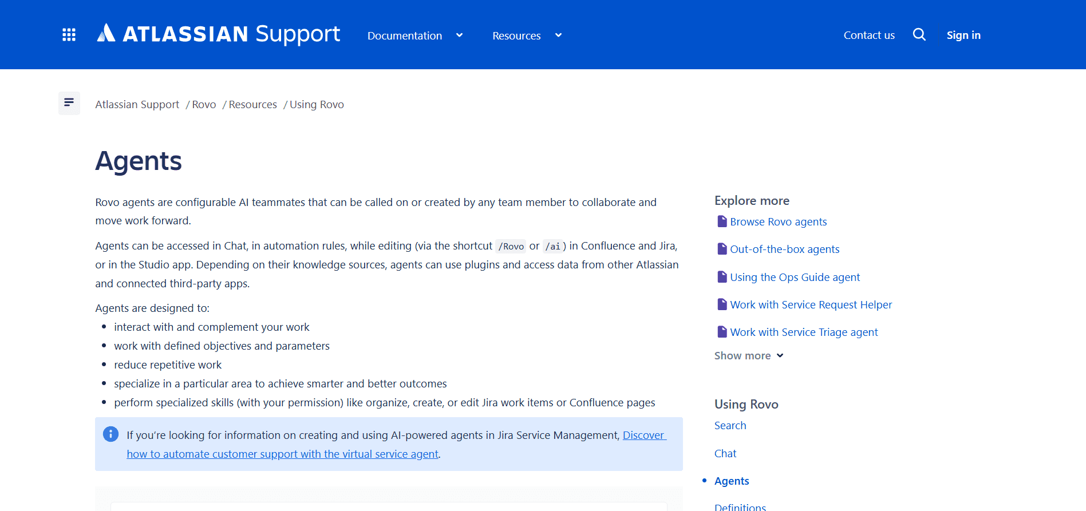Click the page icon beside Browse Rovo agents
Viewport: 1086px width, 511px height.
[722, 221]
